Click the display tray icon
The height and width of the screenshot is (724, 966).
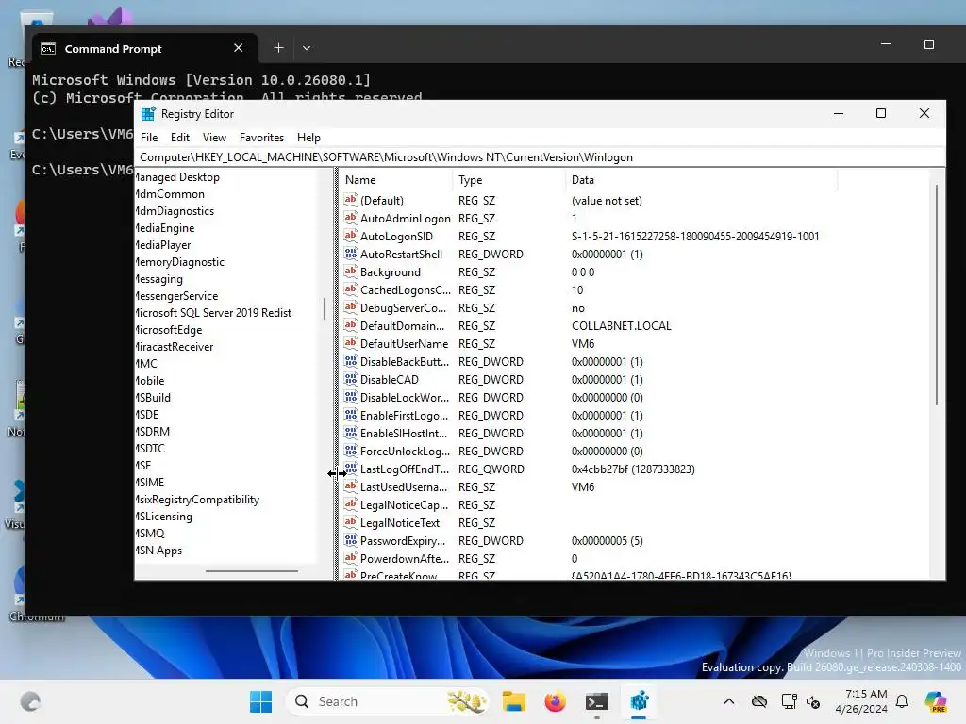[789, 701]
